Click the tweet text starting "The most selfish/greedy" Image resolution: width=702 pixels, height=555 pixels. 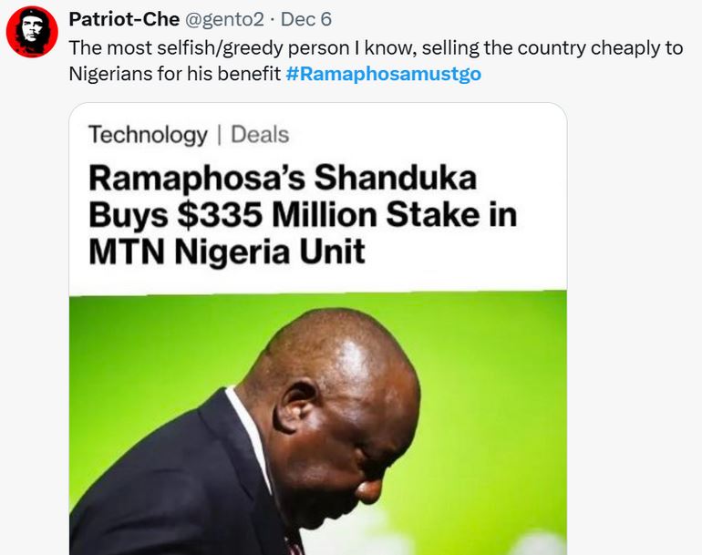[x=274, y=47]
